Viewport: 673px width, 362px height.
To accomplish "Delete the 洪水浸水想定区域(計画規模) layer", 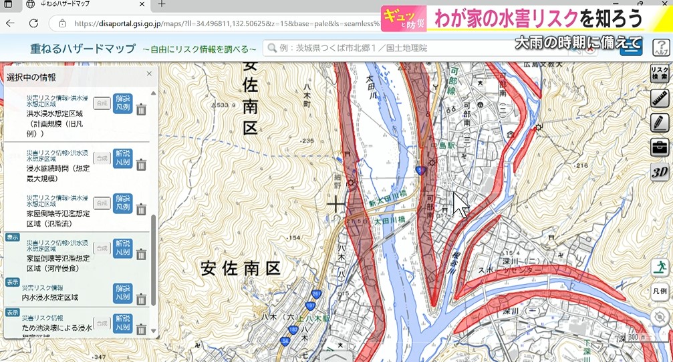I will pos(141,110).
